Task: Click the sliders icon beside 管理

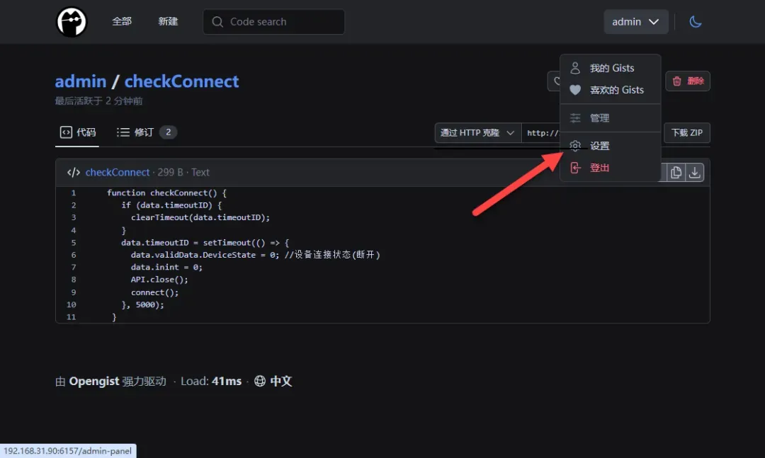Action: click(575, 118)
